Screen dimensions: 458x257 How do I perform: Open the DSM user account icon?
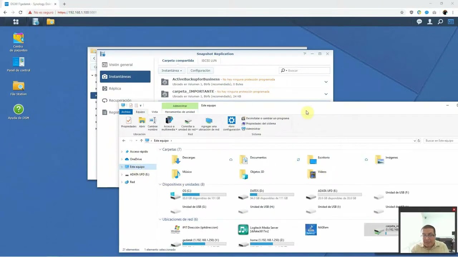point(430,22)
